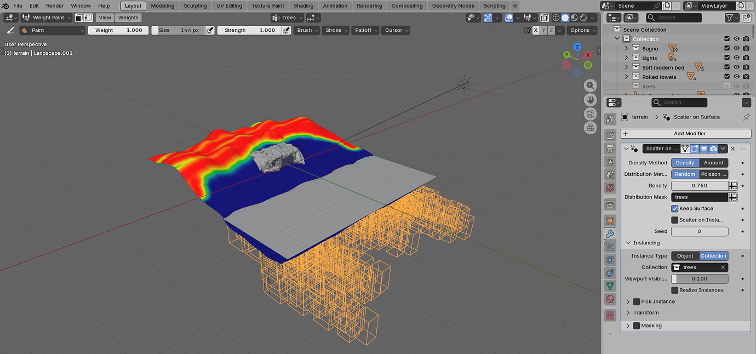Open the Object properties tab
Image resolution: width=756 pixels, height=354 pixels.
click(x=610, y=220)
